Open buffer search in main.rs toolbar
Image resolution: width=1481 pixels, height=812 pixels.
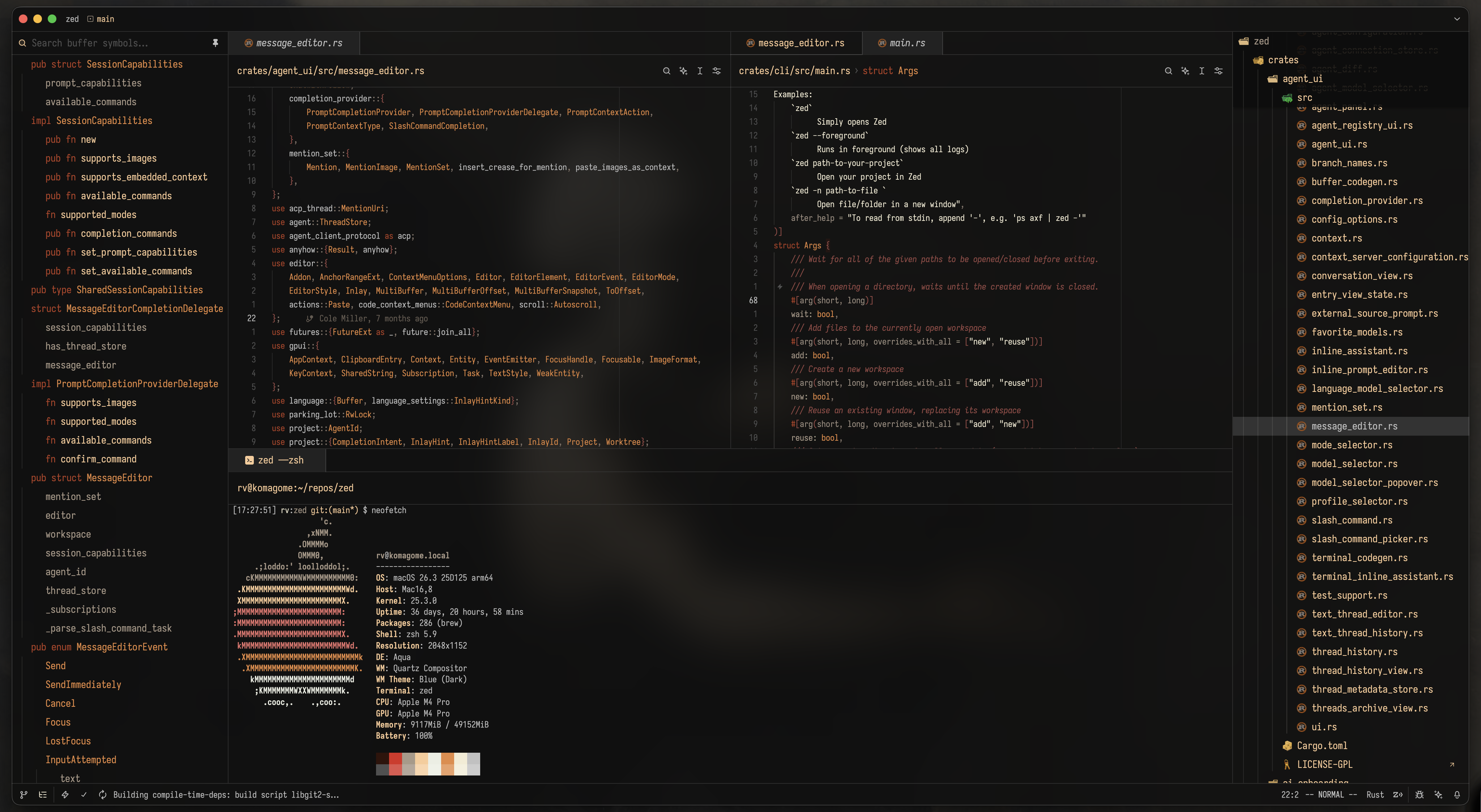click(1168, 71)
